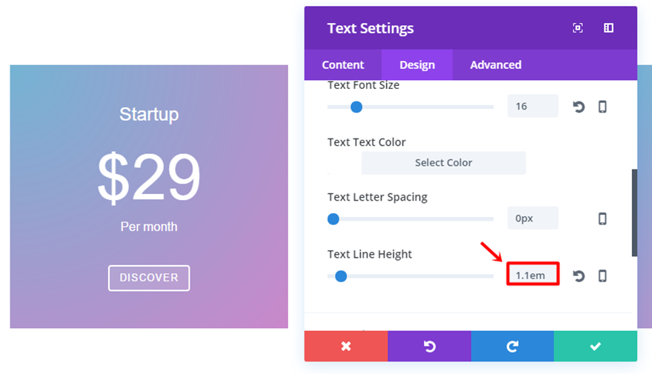The height and width of the screenshot is (374, 652).
Task: Click the DISCOVER button on the pricing card
Action: click(x=149, y=278)
